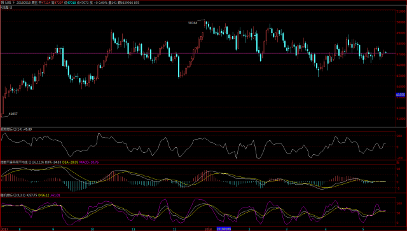Click the 100 stochastic axis label

(399, 204)
